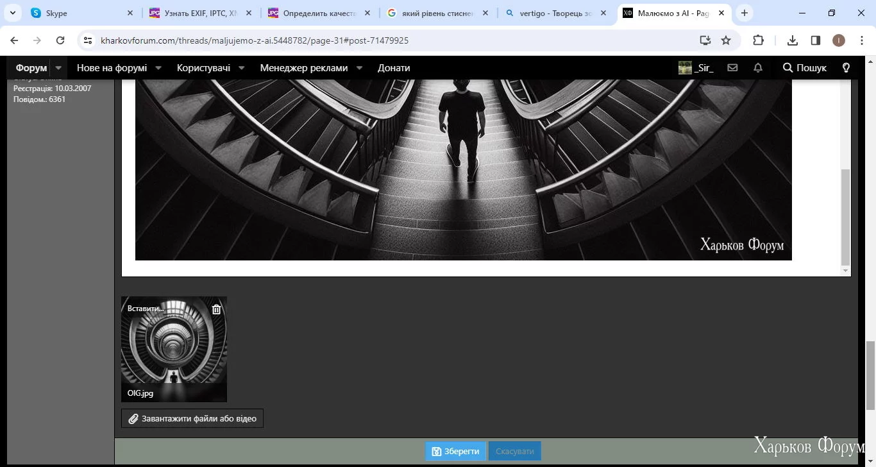The width and height of the screenshot is (876, 467).
Task: Click the page's main vertical scrollbar thumb
Action: (x=870, y=376)
